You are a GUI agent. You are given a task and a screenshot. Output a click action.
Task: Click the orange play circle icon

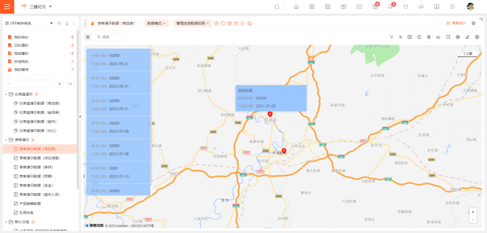tap(230, 23)
